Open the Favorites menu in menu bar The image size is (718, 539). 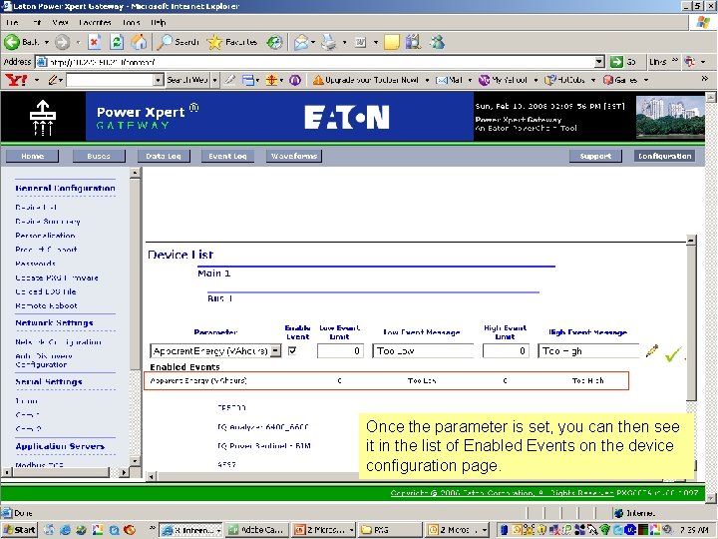point(95,22)
